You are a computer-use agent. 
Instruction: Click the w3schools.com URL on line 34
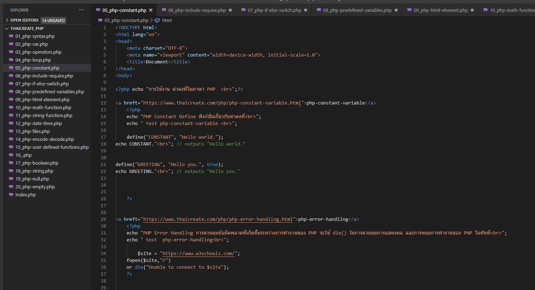[x=199, y=253]
